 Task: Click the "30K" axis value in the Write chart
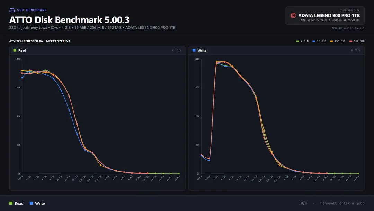198,145
